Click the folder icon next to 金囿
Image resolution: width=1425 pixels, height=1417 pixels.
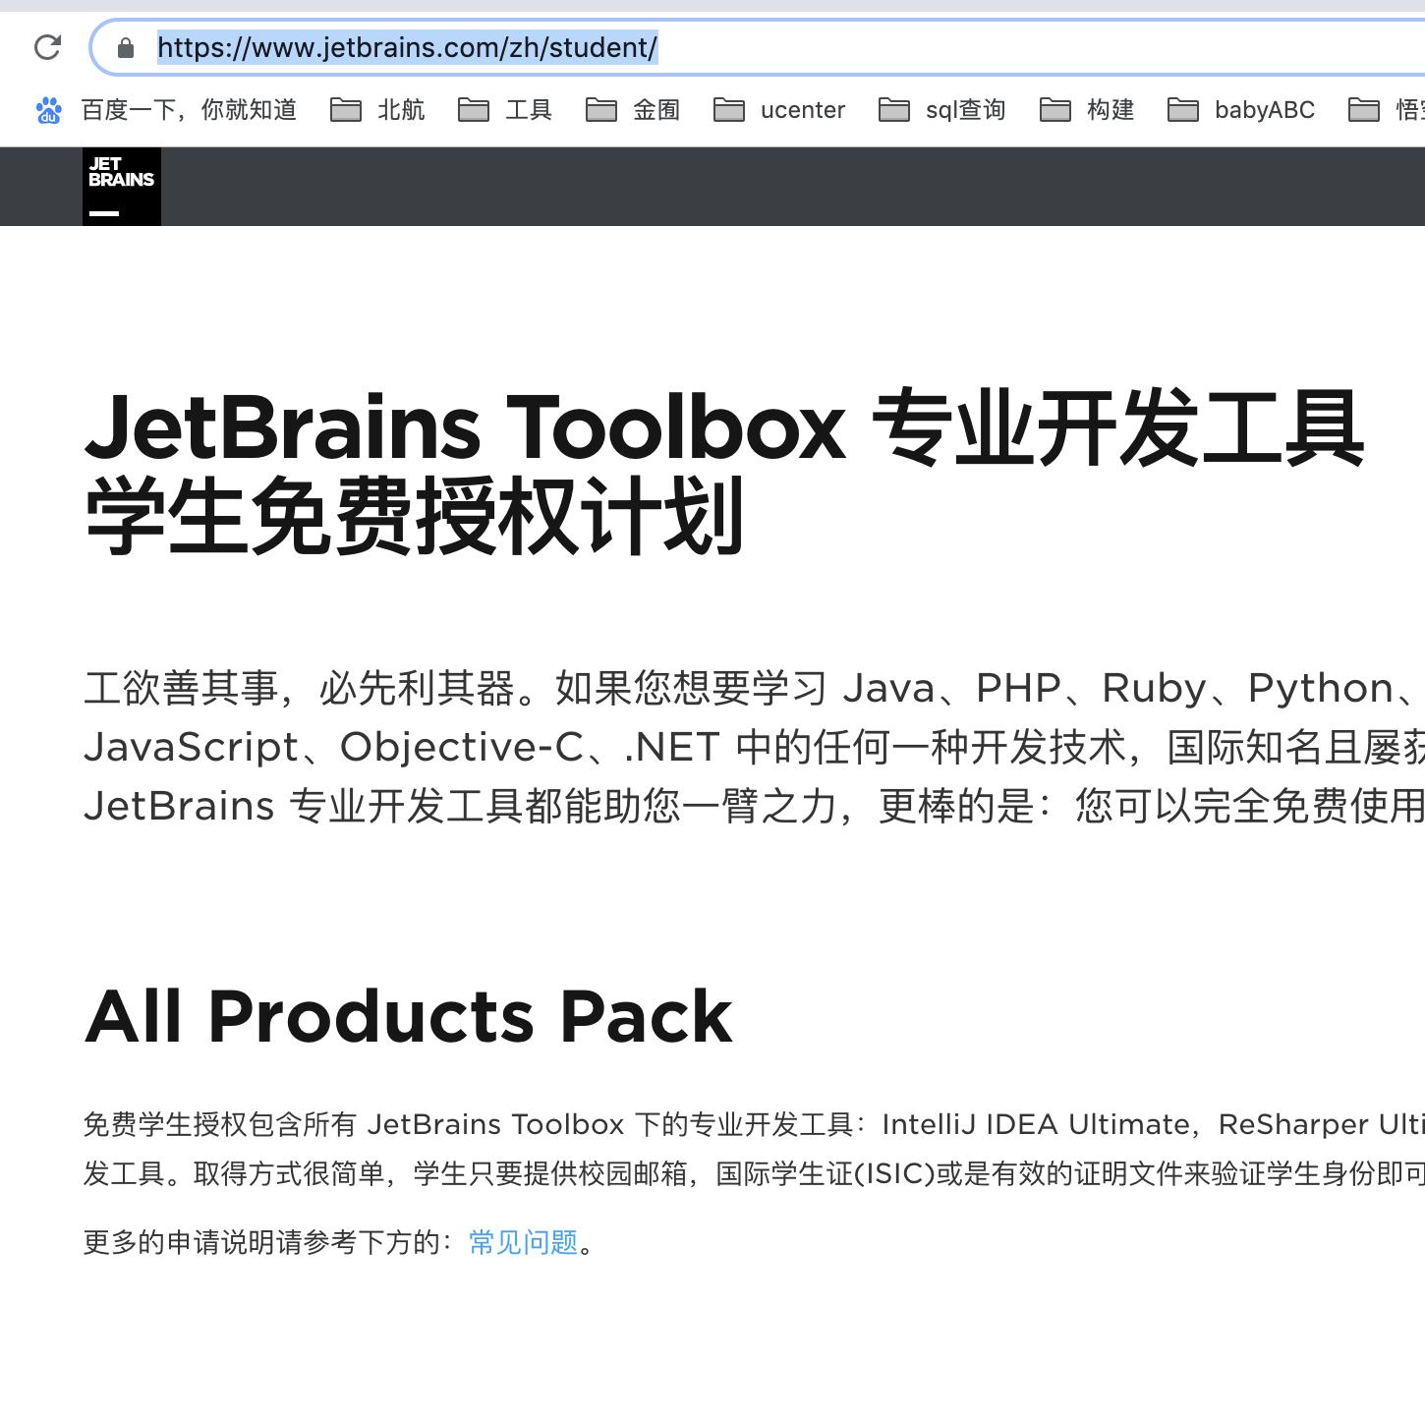click(600, 110)
